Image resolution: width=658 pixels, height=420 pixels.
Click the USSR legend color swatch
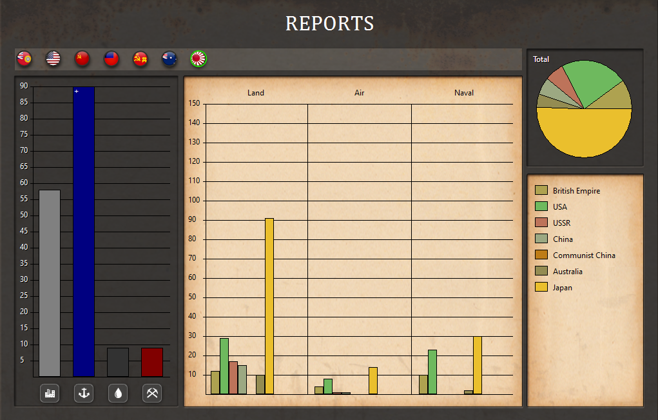(x=541, y=222)
